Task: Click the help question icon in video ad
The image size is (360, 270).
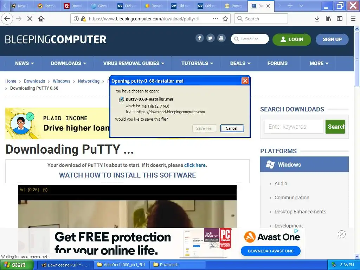Action: click(x=45, y=190)
